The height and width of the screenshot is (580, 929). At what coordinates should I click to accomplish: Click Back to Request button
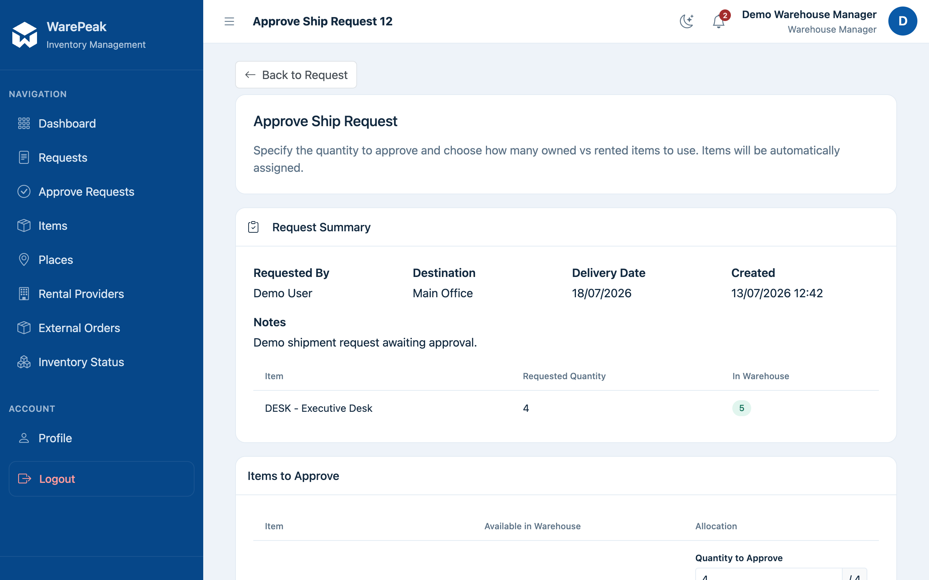[296, 75]
